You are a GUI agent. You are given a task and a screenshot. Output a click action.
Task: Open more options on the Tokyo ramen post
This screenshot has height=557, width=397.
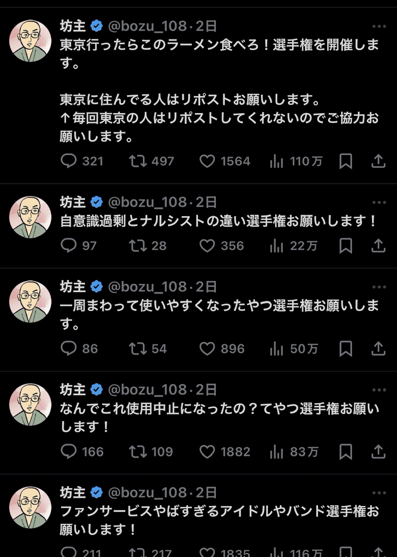coord(379,26)
